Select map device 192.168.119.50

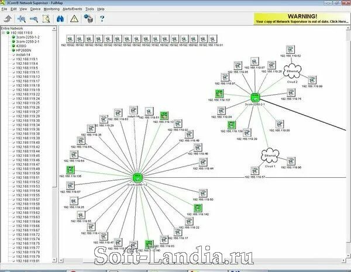click(x=203, y=193)
